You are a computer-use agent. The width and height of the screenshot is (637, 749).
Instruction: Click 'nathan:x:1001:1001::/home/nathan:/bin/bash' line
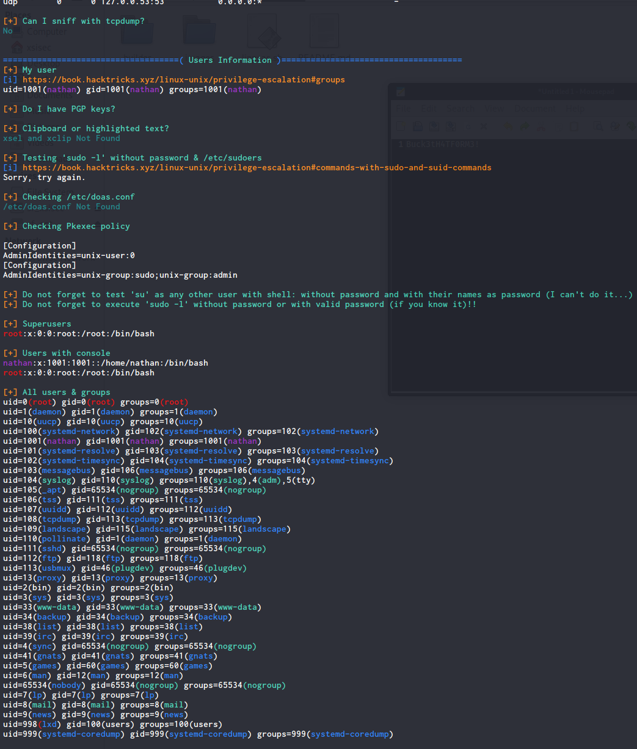pyautogui.click(x=106, y=363)
